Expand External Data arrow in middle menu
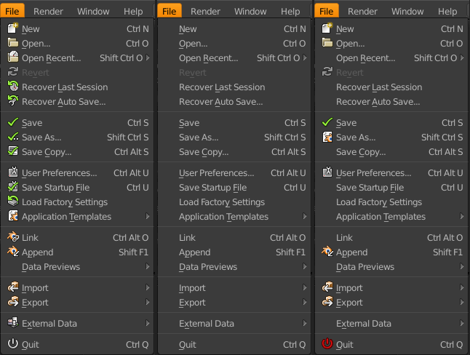The width and height of the screenshot is (470, 355). (x=305, y=323)
